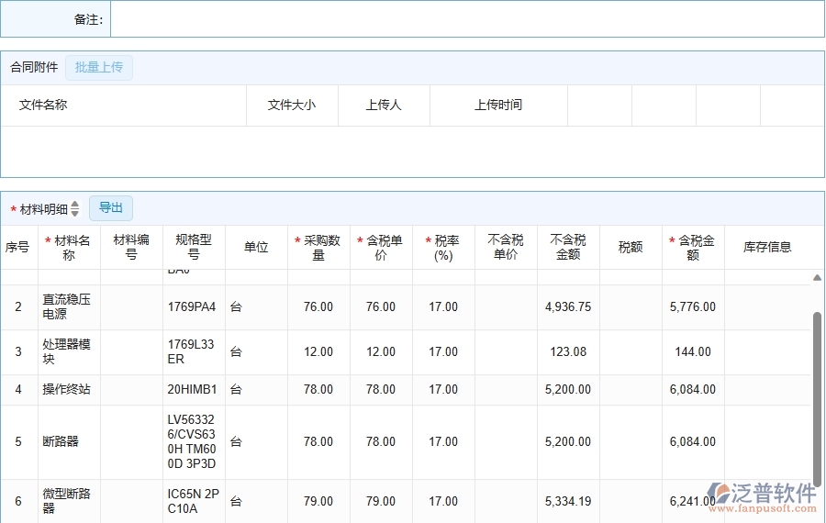Select the 直流稳压电源 material name cell

point(68,306)
